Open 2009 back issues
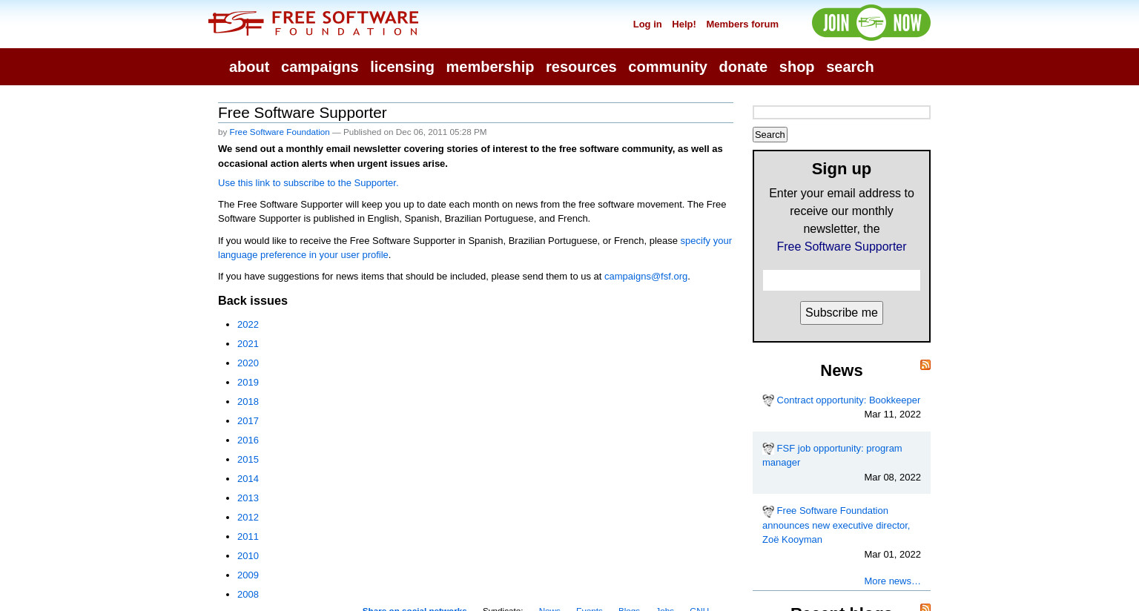 point(248,575)
